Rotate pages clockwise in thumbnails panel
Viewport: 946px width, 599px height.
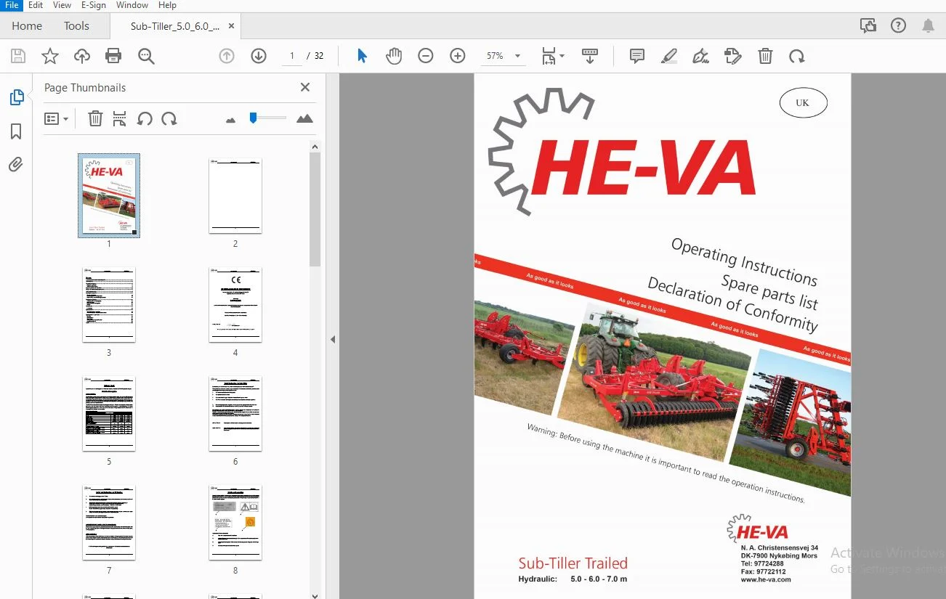pyautogui.click(x=169, y=118)
